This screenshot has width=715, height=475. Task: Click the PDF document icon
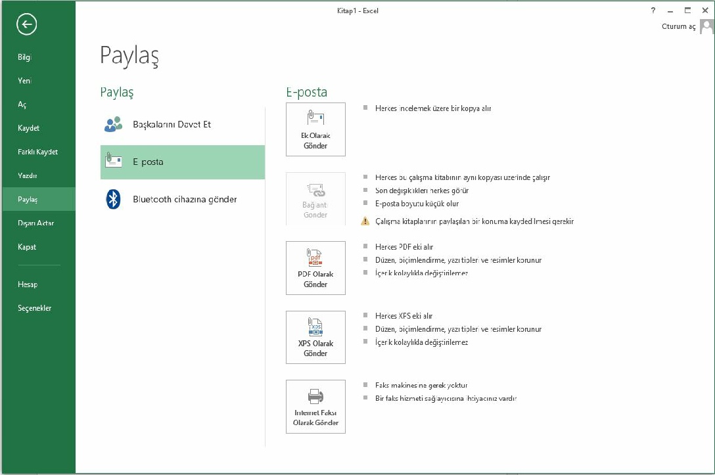pyautogui.click(x=315, y=257)
